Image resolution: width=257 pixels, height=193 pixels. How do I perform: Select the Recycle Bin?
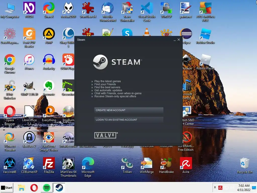pos(244,166)
